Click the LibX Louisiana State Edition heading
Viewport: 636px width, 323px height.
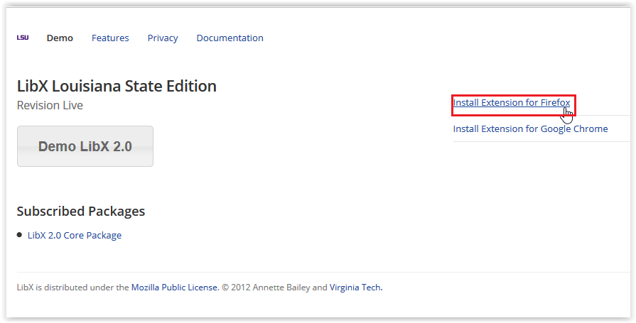(117, 87)
